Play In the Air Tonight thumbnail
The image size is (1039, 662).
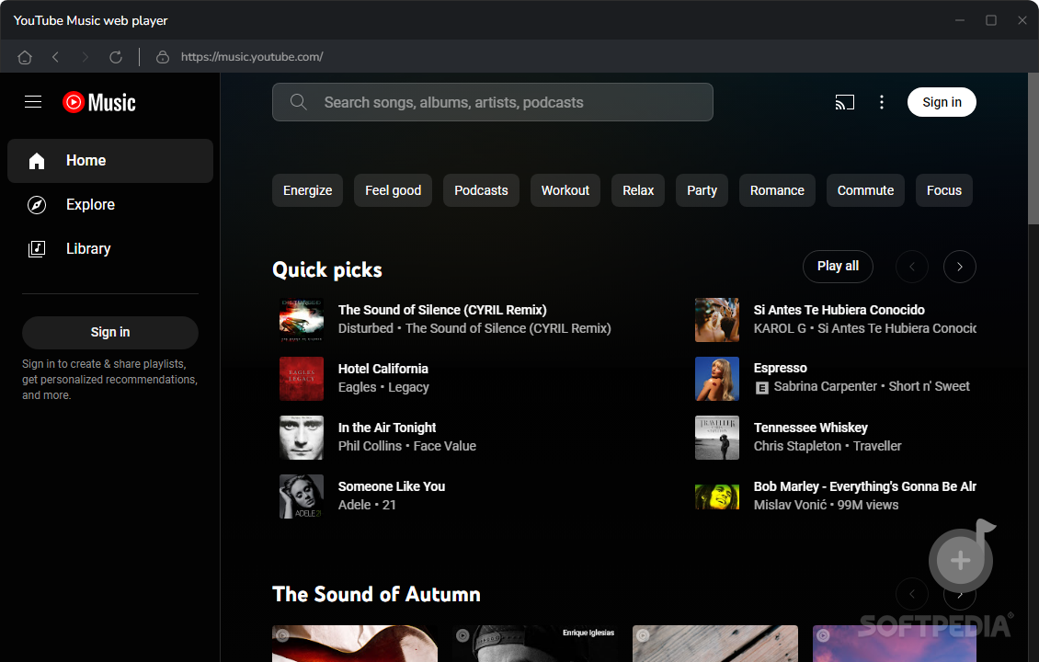(x=302, y=438)
